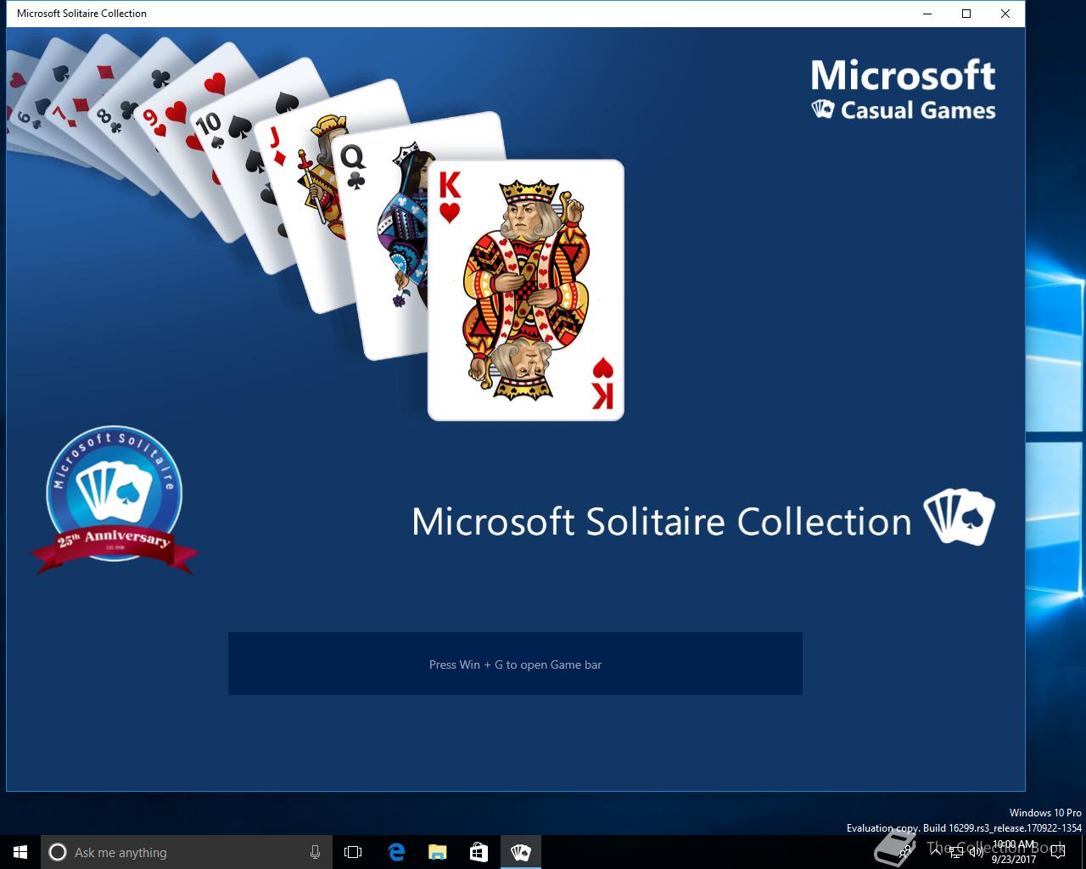
Task: Minimize the Microsoft Solitaire Collection window
Action: pyautogui.click(x=927, y=14)
